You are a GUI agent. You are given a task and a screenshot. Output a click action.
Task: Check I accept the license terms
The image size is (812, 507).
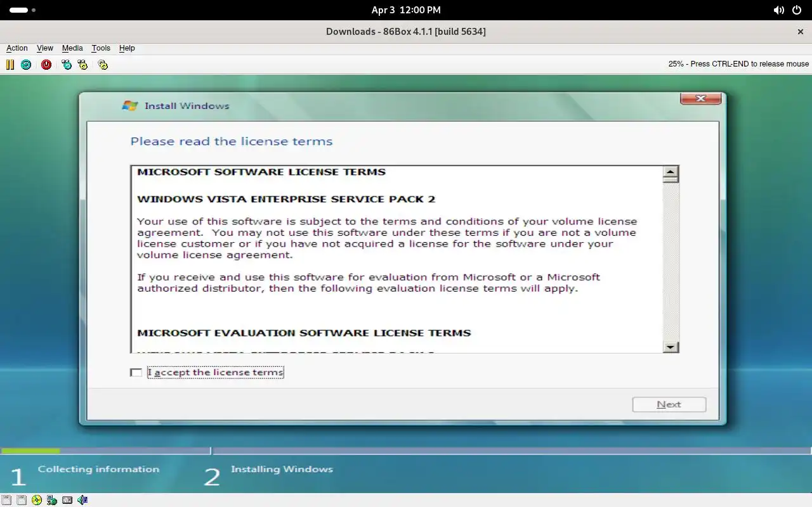click(x=136, y=373)
